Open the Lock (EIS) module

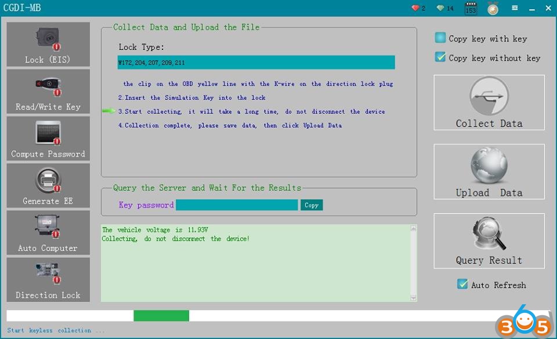tap(48, 45)
